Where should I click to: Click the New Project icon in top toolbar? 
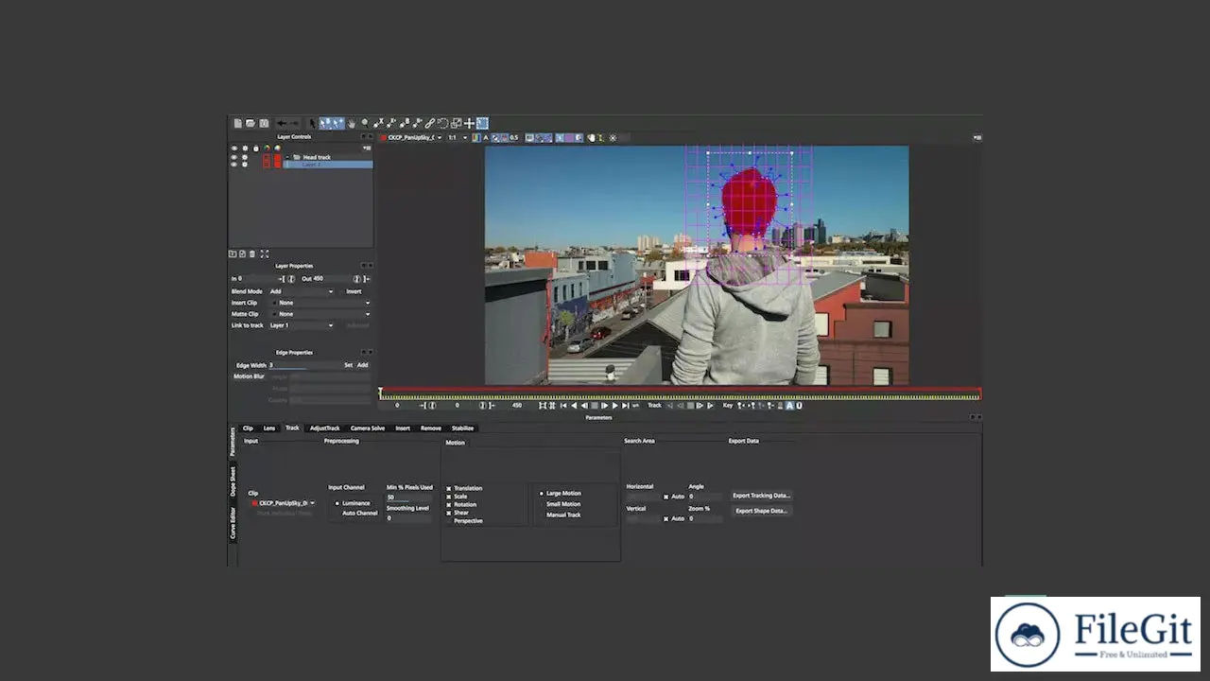coord(237,123)
